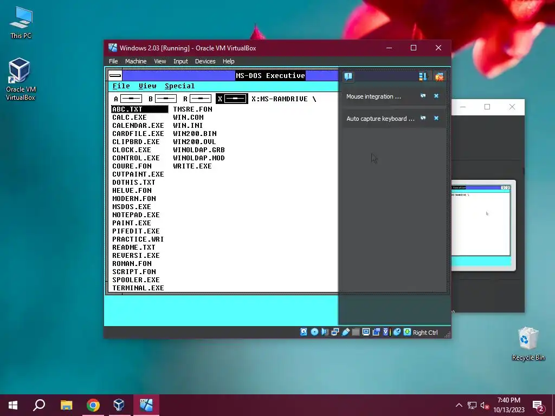
Task: Open the This PC desktop icon
Action: pyautogui.click(x=21, y=22)
